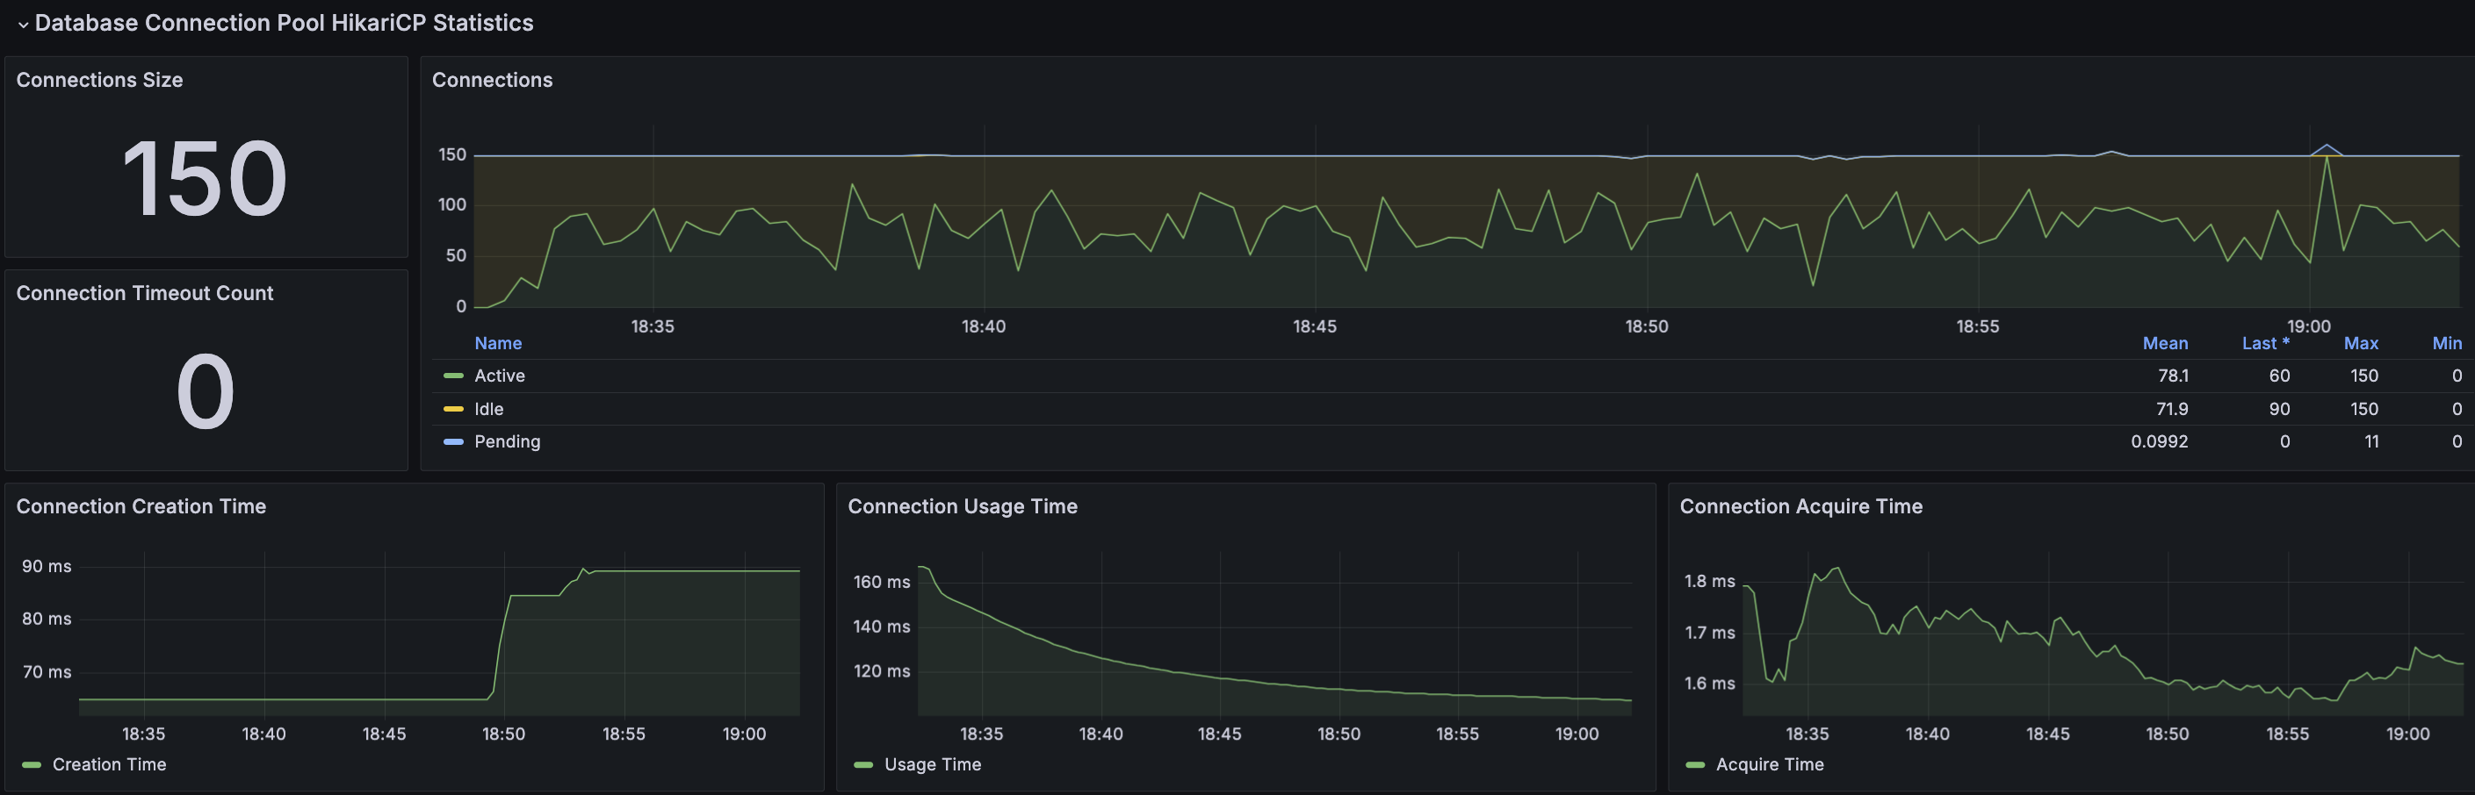Viewport: 2475px width, 795px height.
Task: Click the Idle series yellow color swatch
Action: [x=453, y=409]
